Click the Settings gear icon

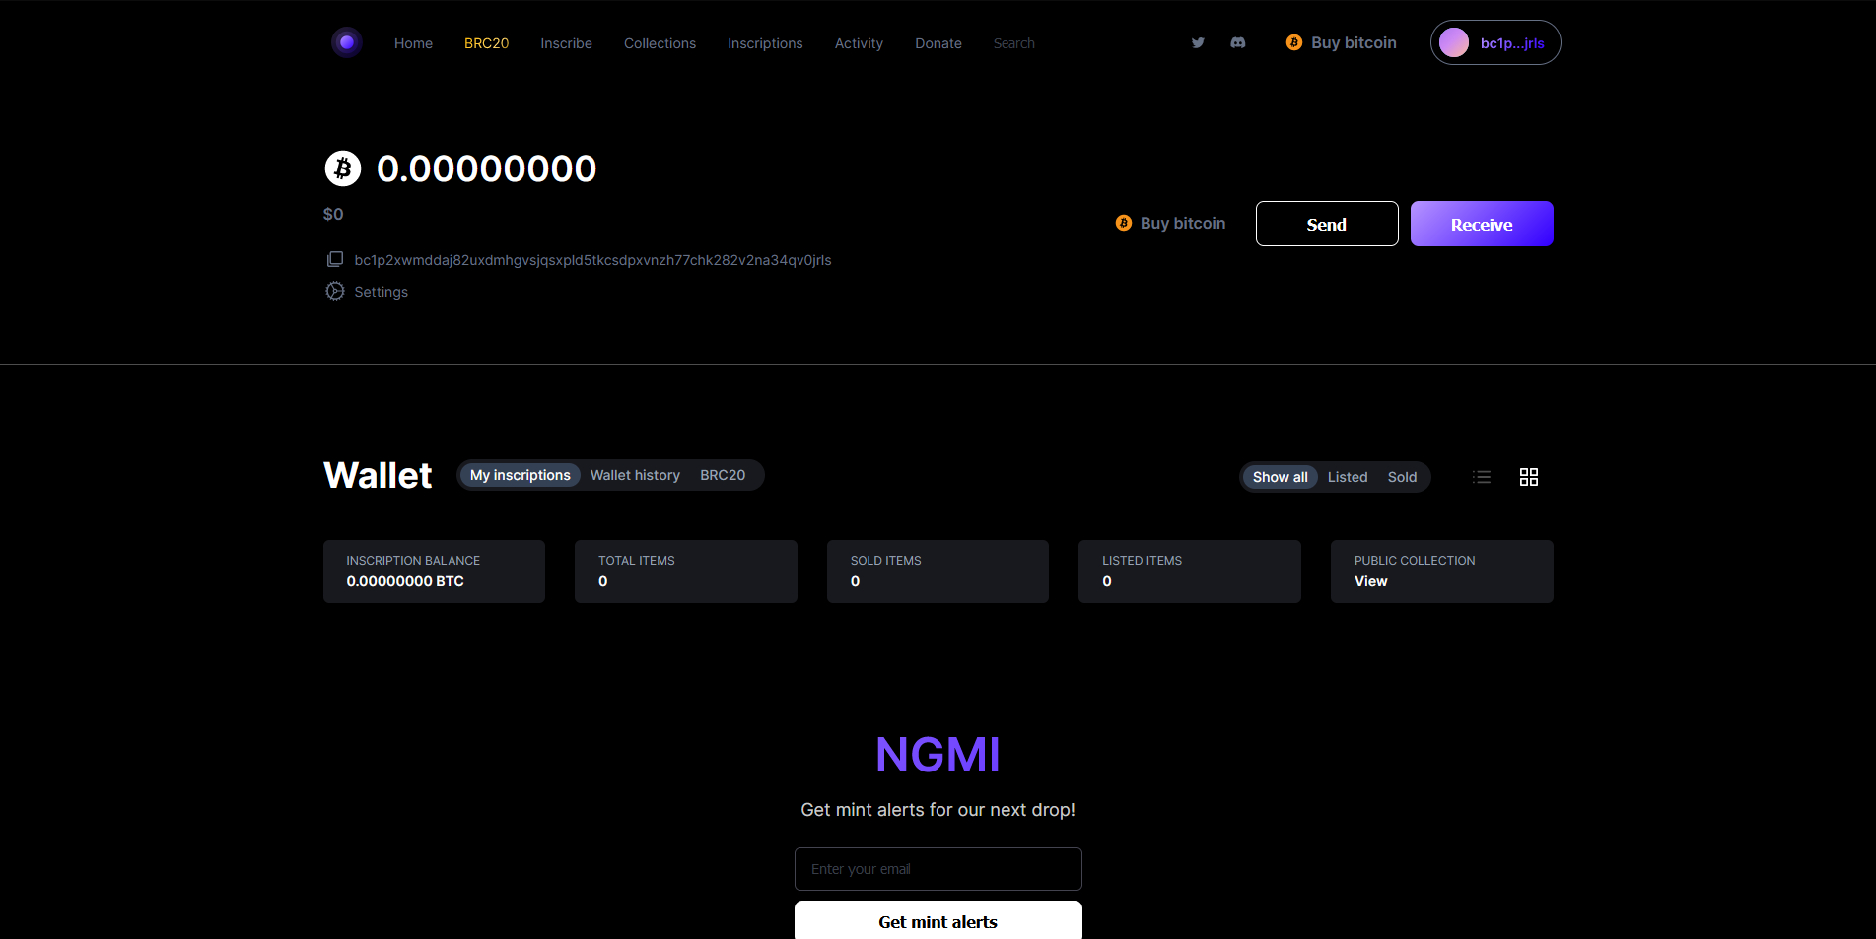[x=335, y=291]
